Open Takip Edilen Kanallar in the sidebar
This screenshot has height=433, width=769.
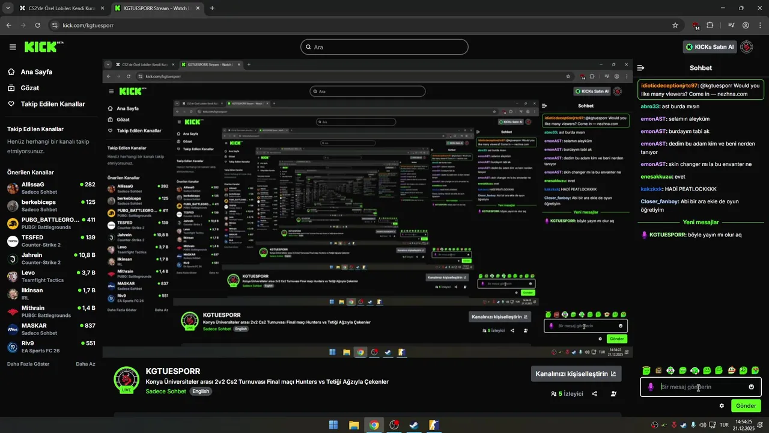click(x=53, y=104)
